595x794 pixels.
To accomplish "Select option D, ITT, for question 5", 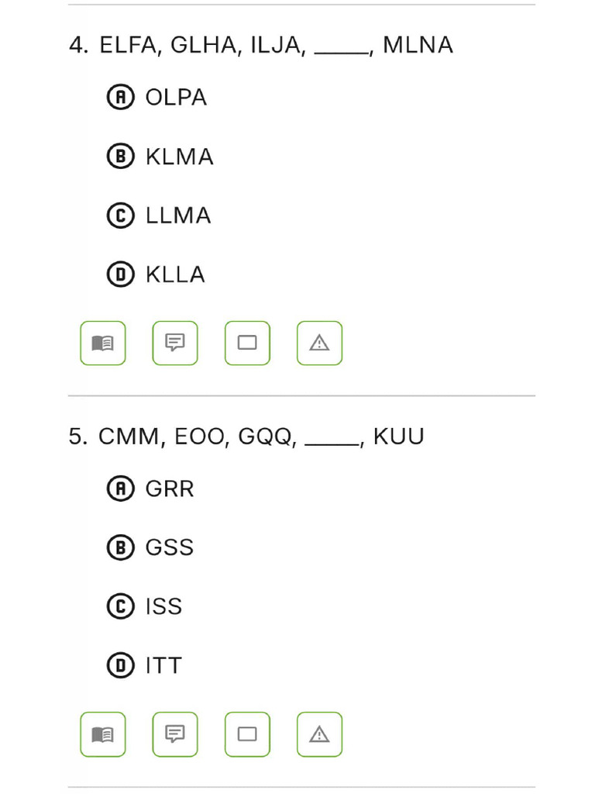I will click(x=120, y=665).
